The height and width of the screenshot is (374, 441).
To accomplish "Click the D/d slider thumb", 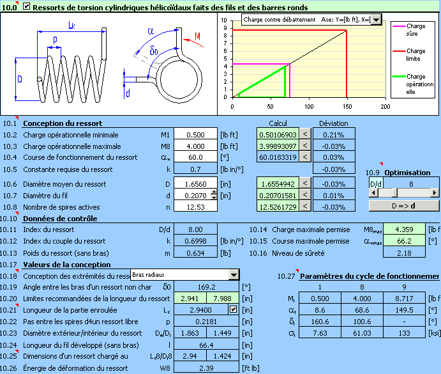I will 395,193.
